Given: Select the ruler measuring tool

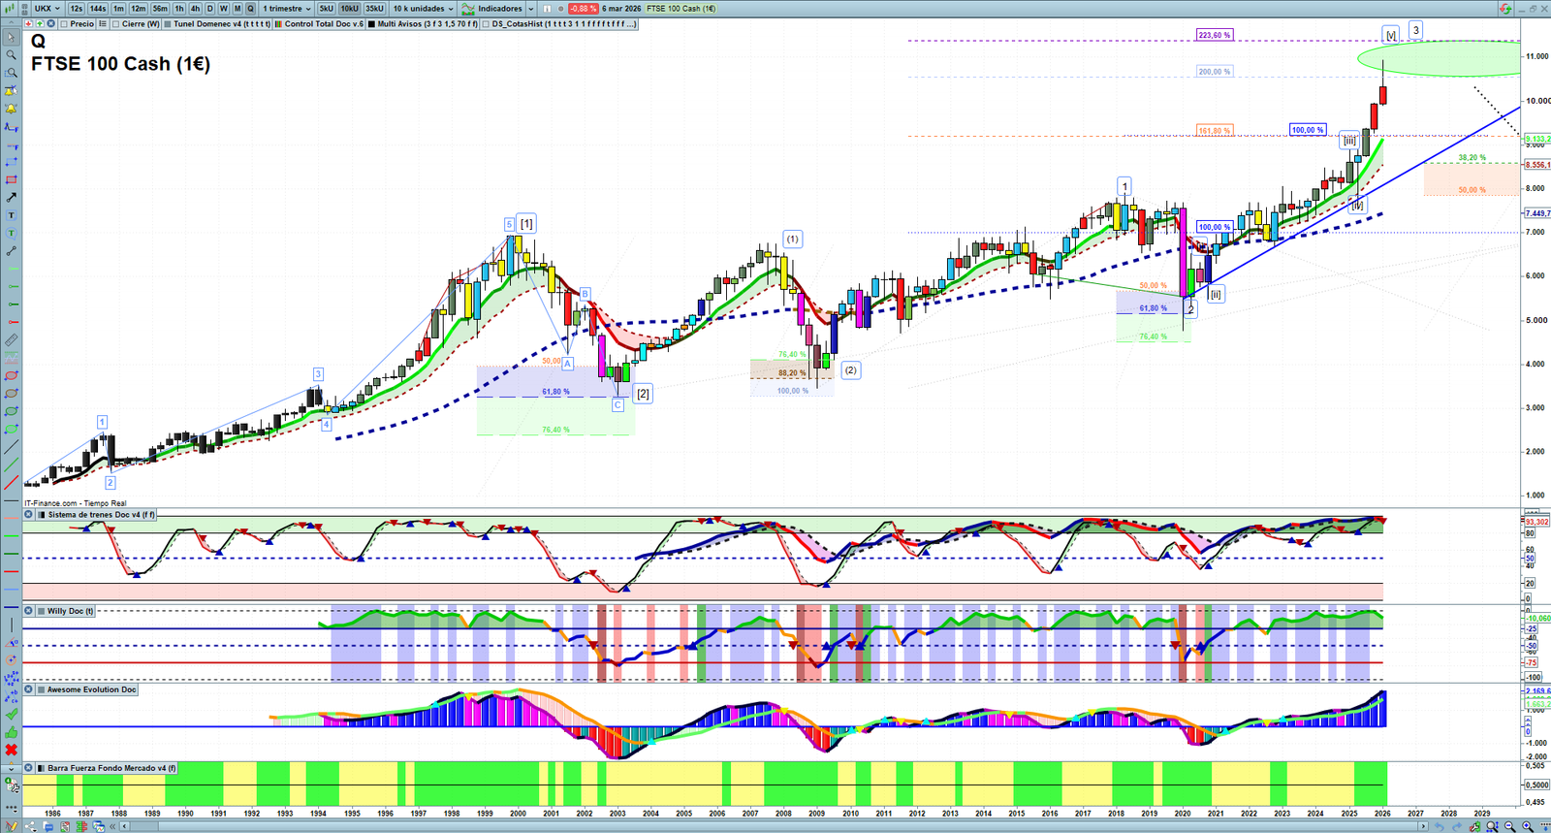Looking at the screenshot, I should (11, 340).
